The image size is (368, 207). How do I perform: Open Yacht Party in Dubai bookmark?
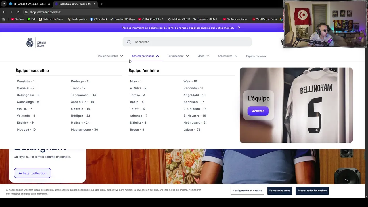pyautogui.click(x=264, y=19)
